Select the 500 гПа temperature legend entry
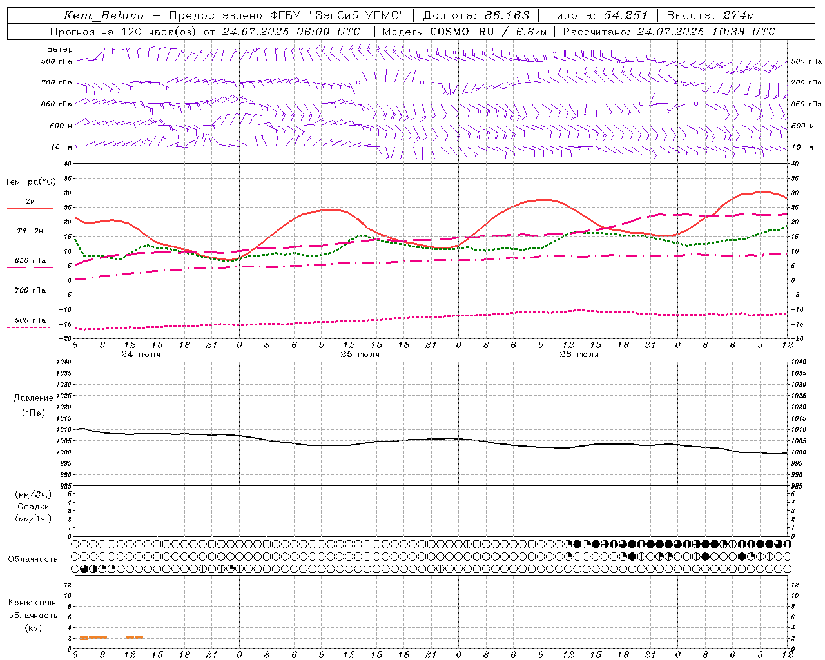 pos(30,320)
